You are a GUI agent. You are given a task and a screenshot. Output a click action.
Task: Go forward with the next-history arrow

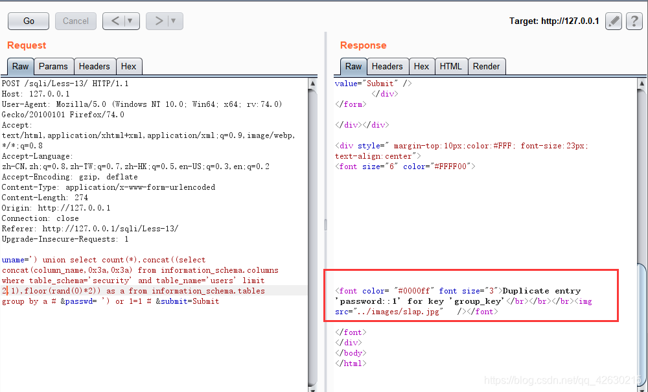pyautogui.click(x=159, y=21)
